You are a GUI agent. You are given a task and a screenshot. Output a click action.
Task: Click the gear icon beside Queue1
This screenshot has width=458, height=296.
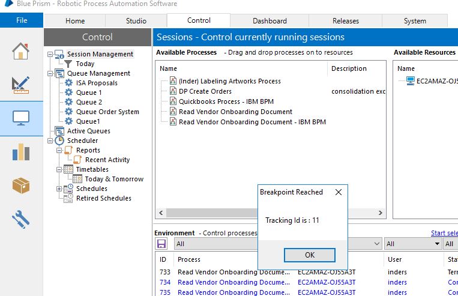pos(68,121)
